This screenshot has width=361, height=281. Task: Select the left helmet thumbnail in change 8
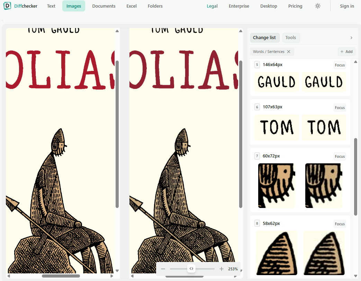(277, 253)
